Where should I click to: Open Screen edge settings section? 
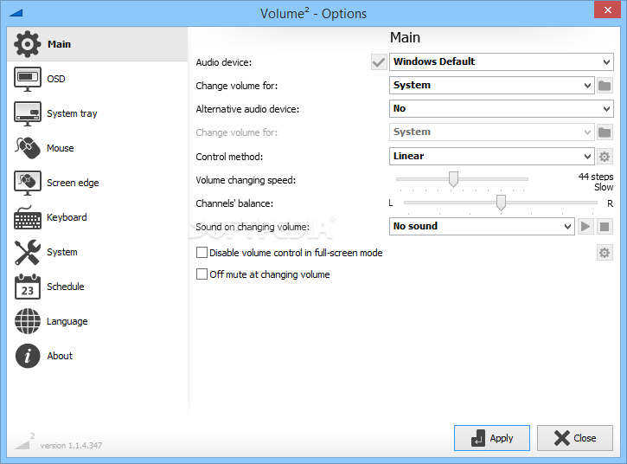pos(73,183)
